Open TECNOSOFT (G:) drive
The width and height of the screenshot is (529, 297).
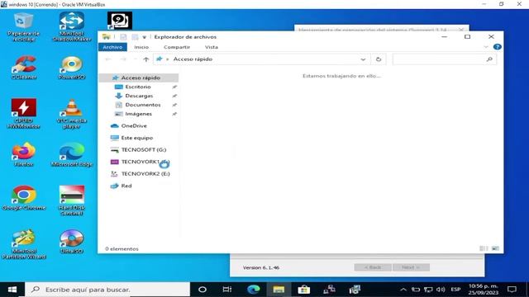(x=143, y=150)
